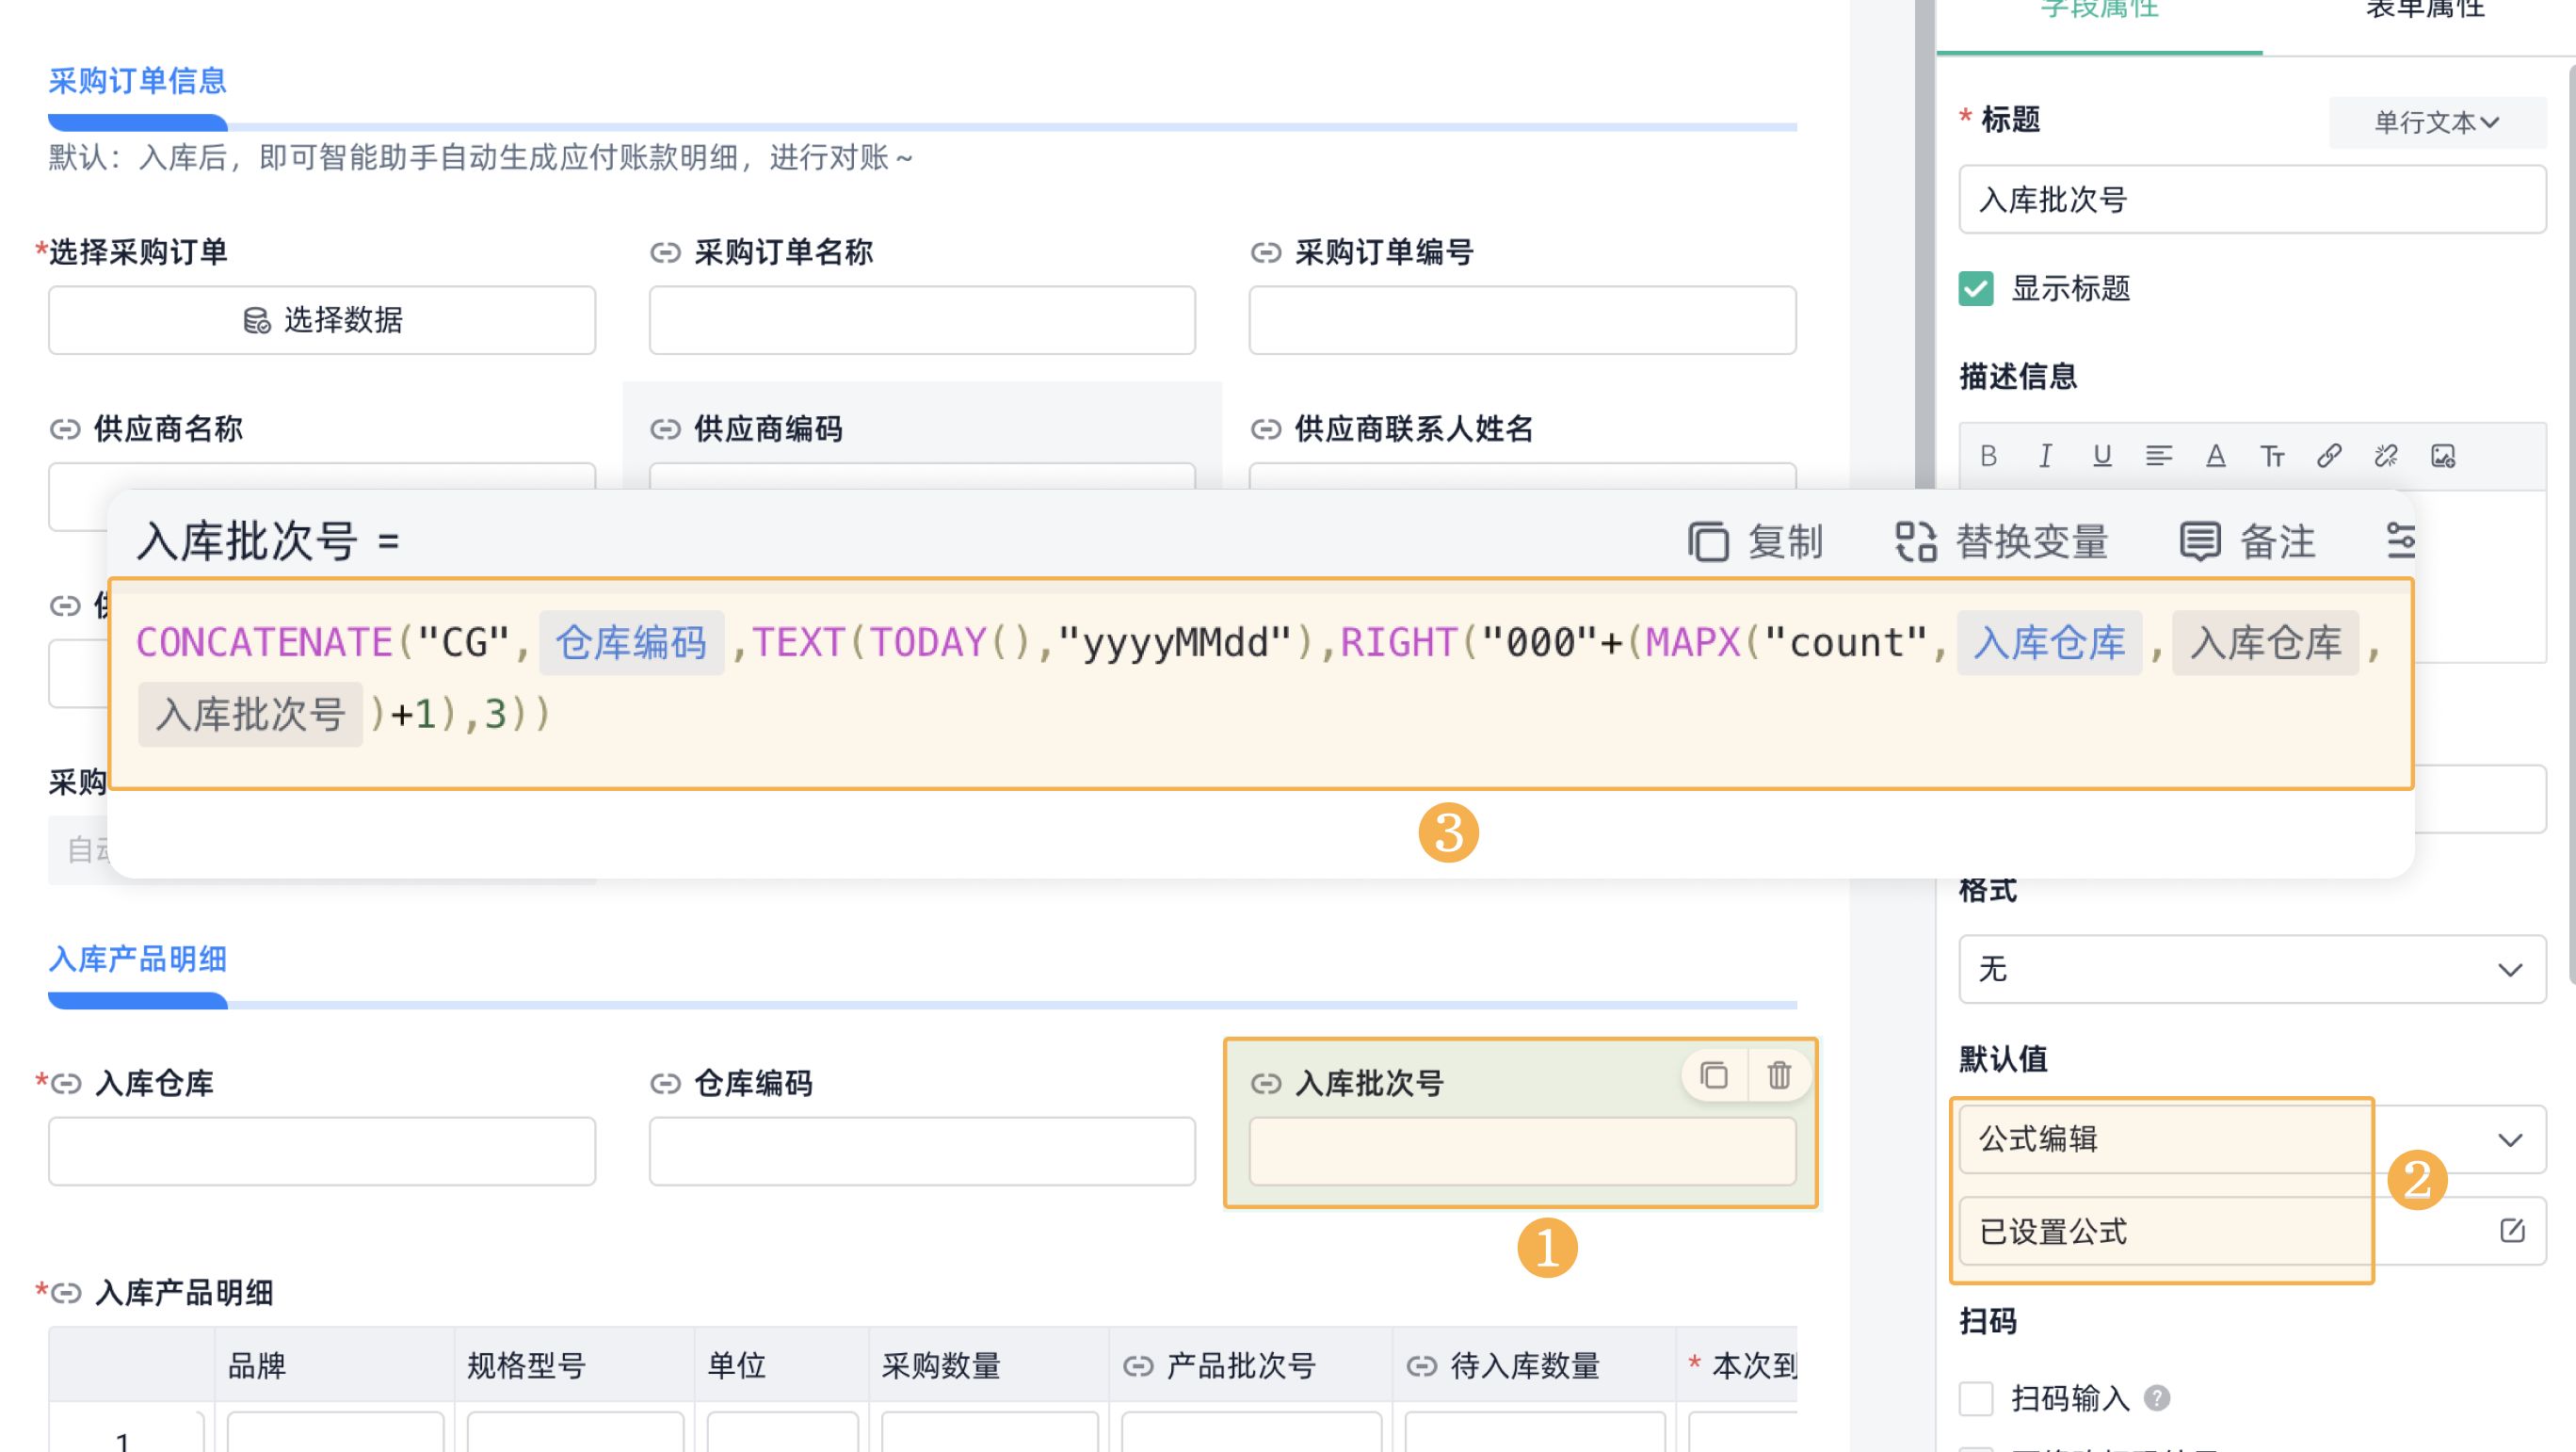Apply italic formatting in description editor
The height and width of the screenshot is (1452, 2576).
2045,455
